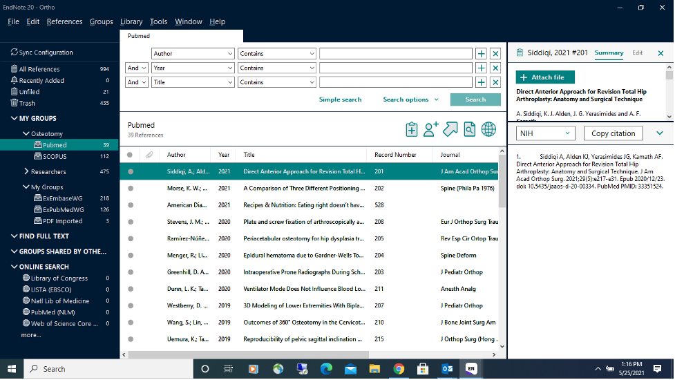Open the File menu
This screenshot has height=380, width=675.
click(13, 21)
